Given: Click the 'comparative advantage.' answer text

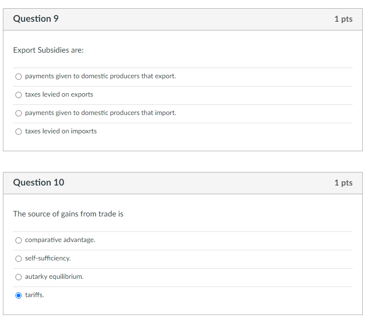Looking at the screenshot, I should coord(60,240).
